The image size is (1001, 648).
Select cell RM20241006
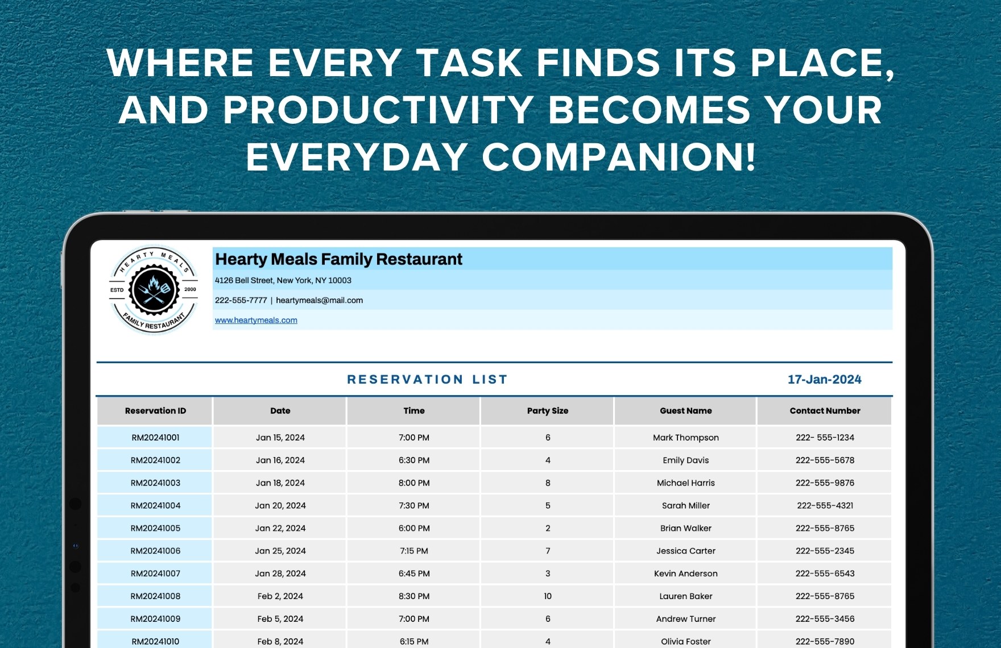click(x=155, y=551)
